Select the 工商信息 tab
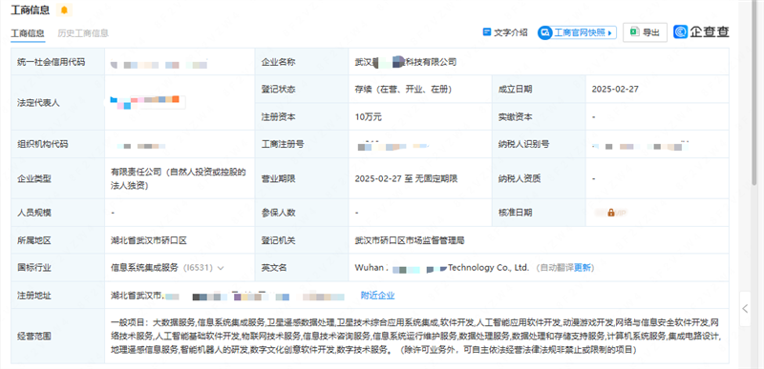This screenshot has width=764, height=369. coord(28,33)
